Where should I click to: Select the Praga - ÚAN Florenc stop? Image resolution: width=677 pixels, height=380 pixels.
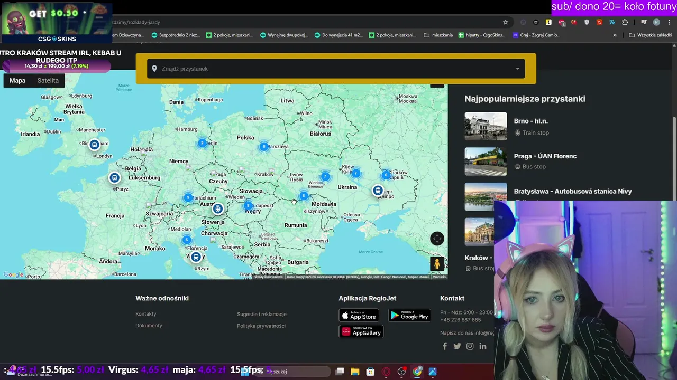coord(545,156)
